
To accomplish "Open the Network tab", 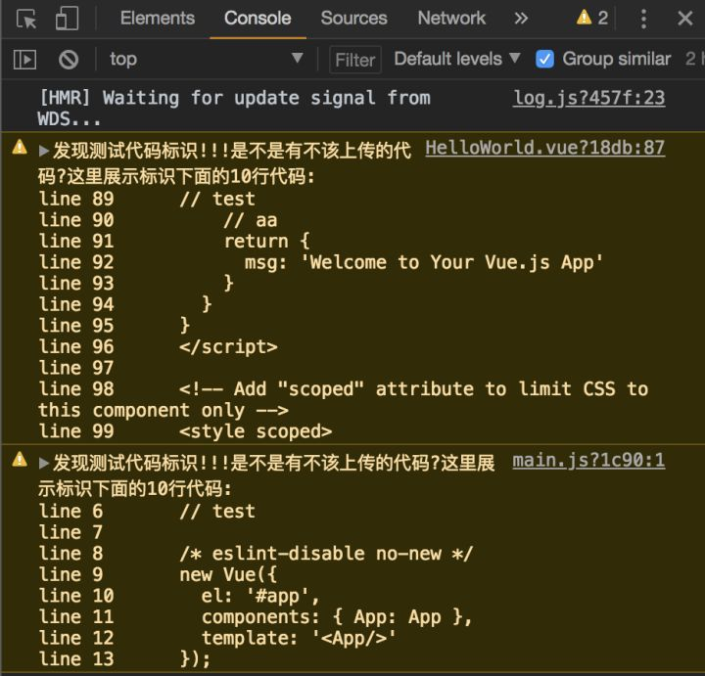I will 451,19.
